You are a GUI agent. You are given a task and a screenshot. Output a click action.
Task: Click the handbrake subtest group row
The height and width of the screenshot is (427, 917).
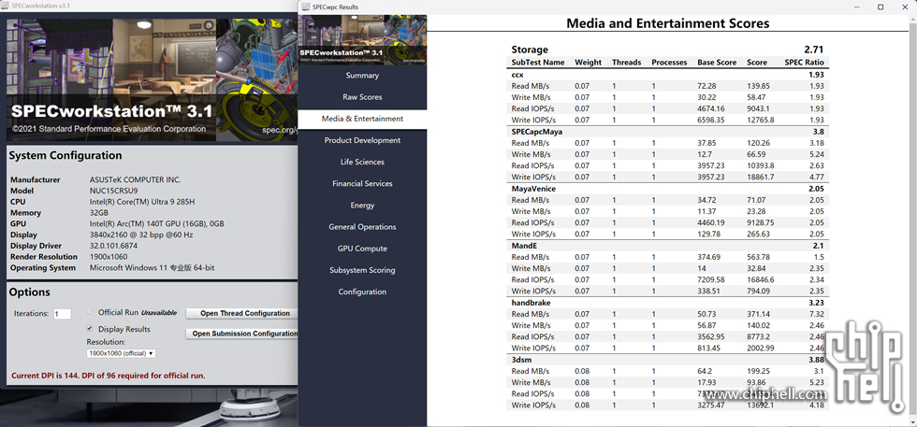[667, 303]
